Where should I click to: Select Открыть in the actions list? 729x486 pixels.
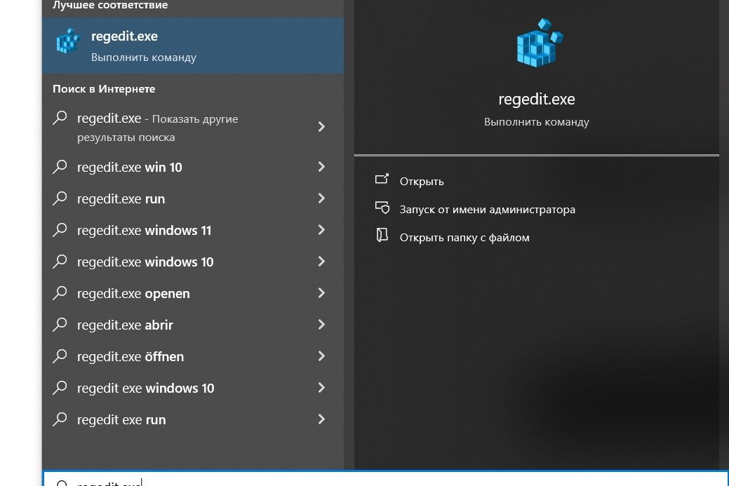click(x=422, y=181)
